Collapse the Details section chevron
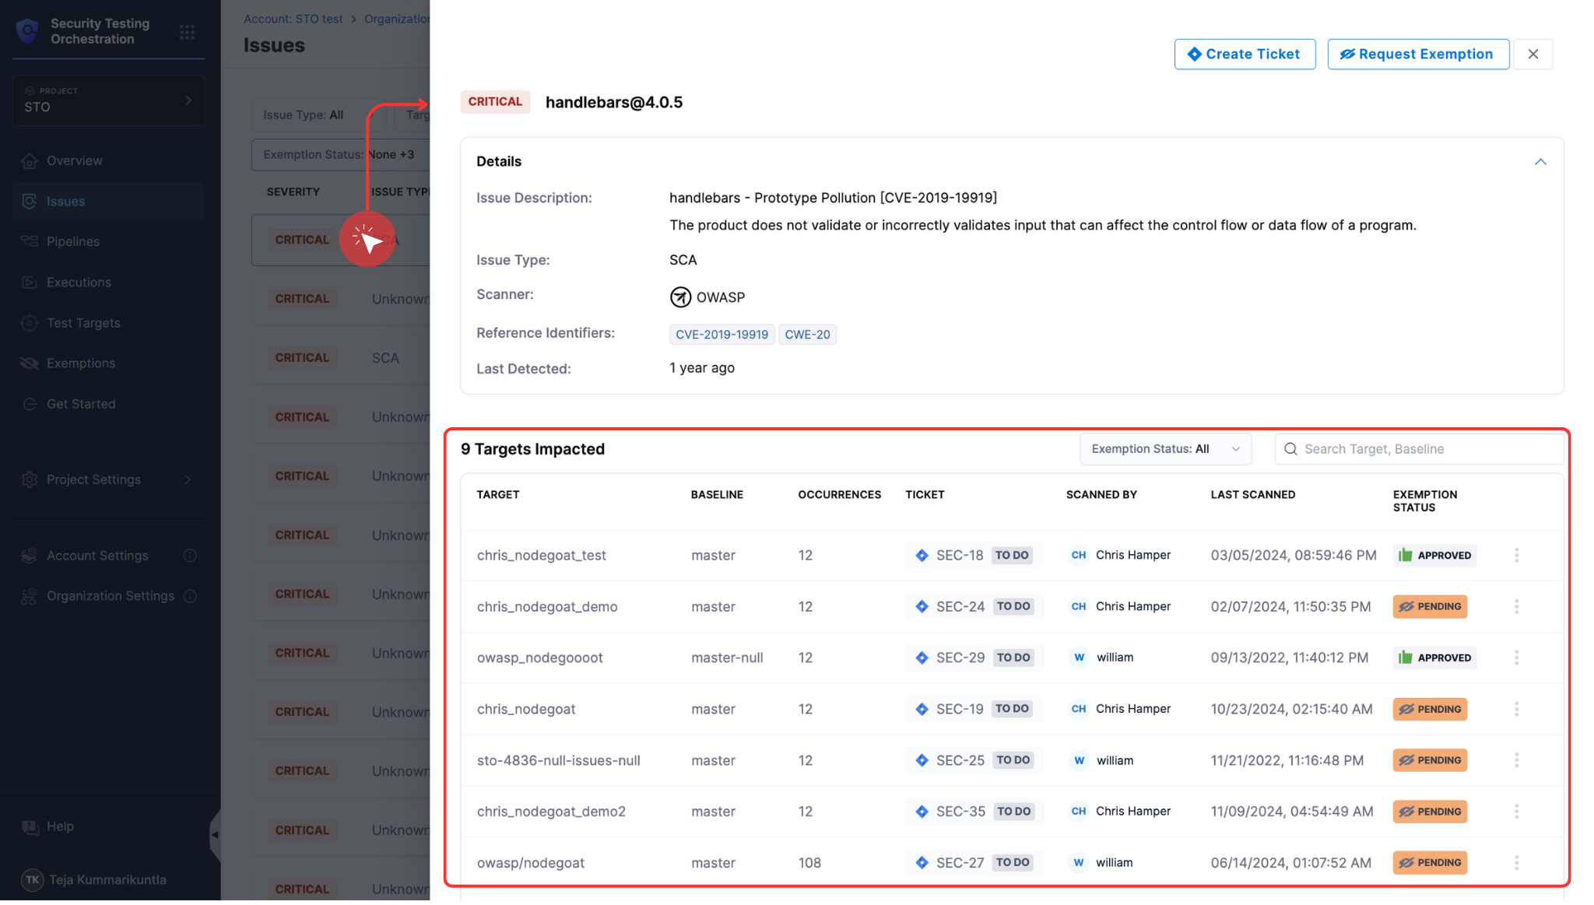Screen dimensions: 1594x905 pyautogui.click(x=1540, y=162)
